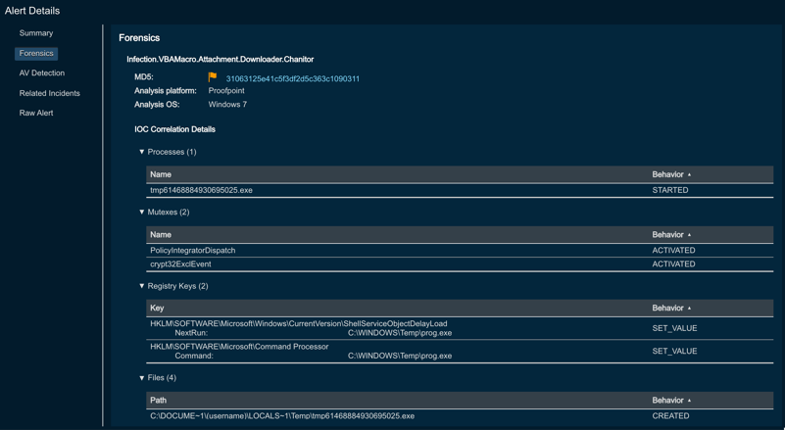Go to Related Incidents tab

pos(50,94)
